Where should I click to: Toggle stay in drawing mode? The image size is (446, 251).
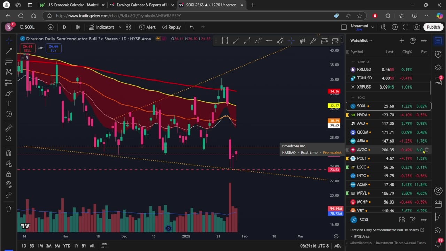click(9, 163)
